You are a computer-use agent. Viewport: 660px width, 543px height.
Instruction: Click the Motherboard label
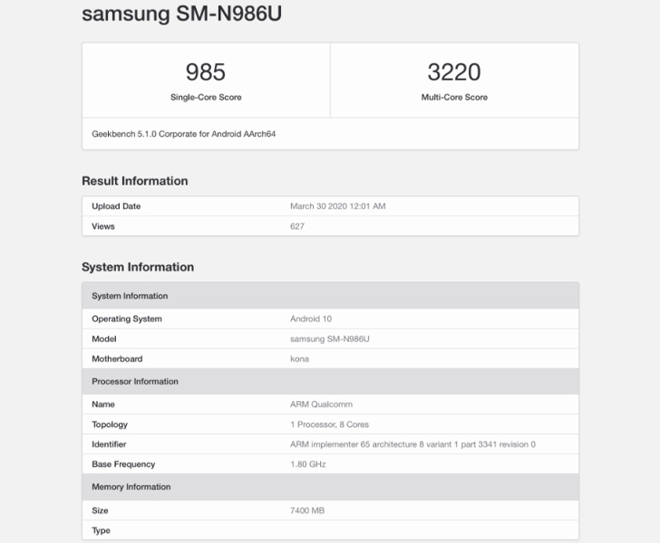[117, 358]
